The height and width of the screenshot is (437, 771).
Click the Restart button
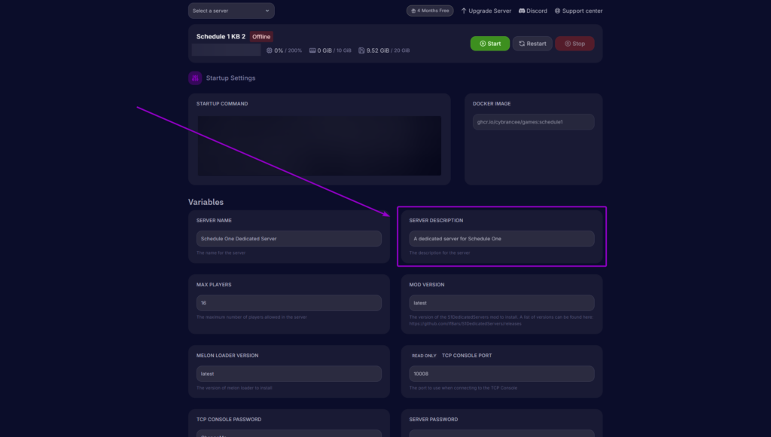pyautogui.click(x=532, y=44)
